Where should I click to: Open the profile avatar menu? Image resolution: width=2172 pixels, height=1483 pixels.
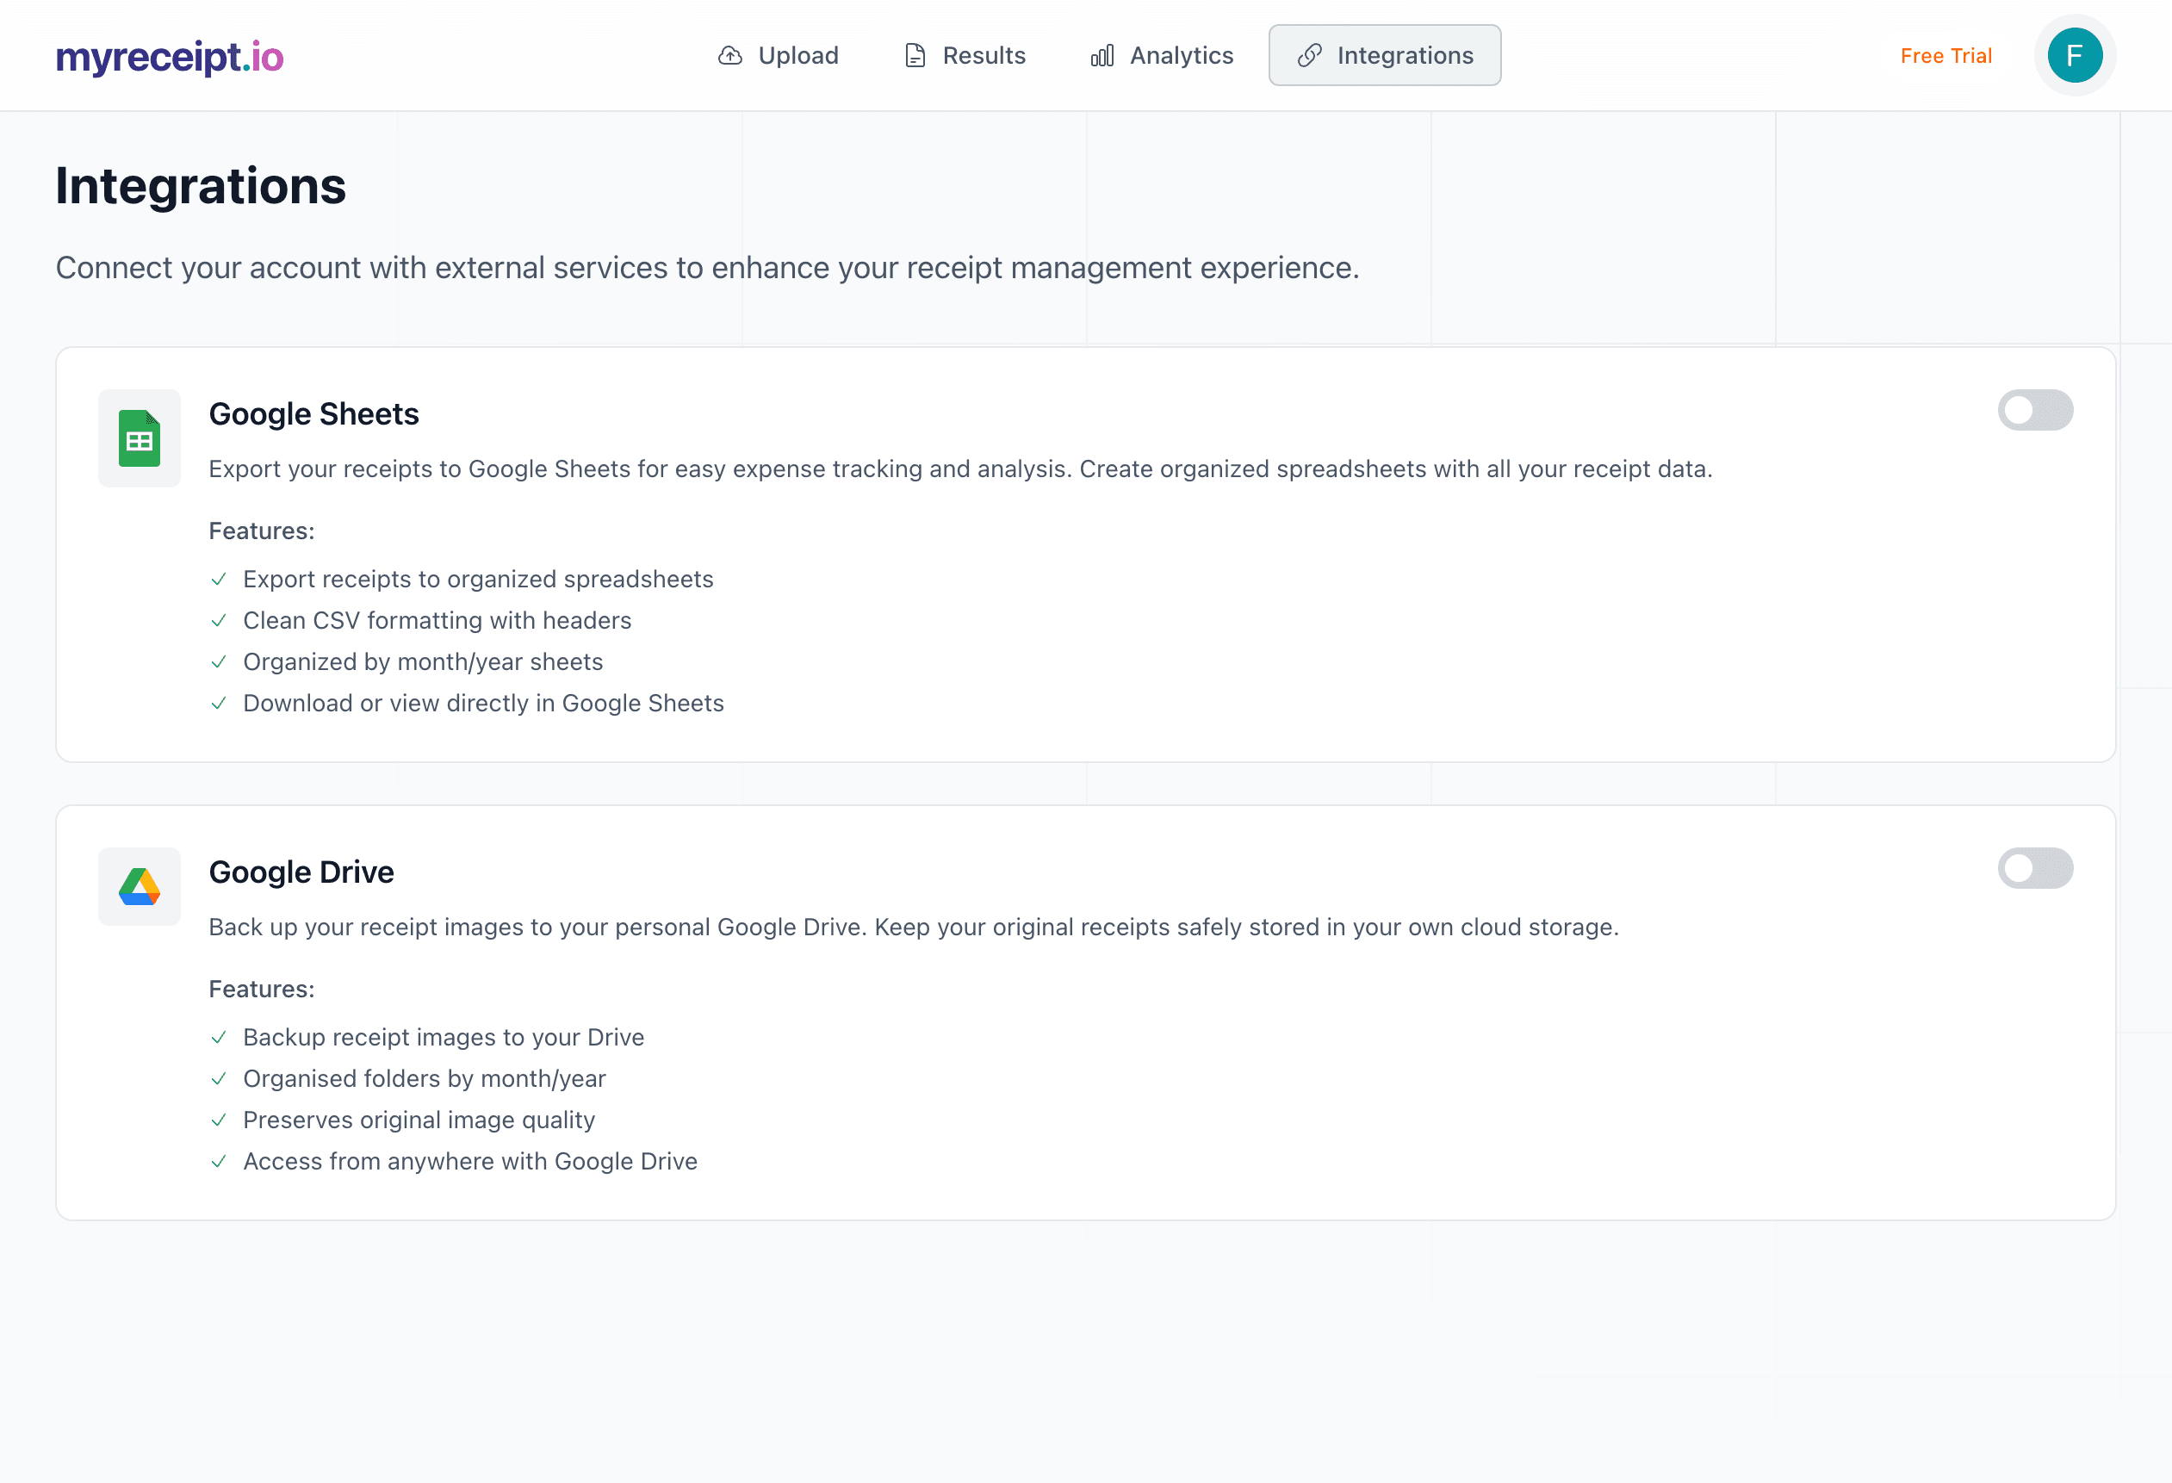coord(2075,55)
